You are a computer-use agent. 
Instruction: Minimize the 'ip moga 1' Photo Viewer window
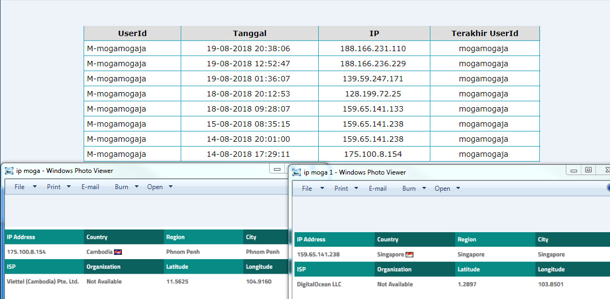tap(574, 170)
